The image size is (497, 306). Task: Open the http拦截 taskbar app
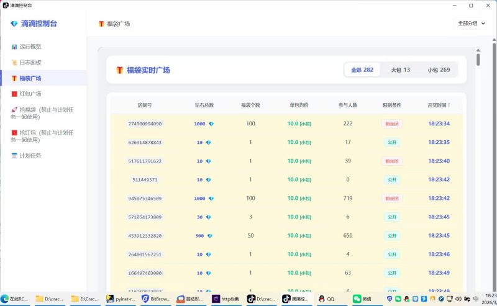pyautogui.click(x=227, y=299)
